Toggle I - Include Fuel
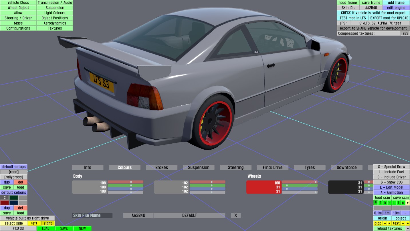This screenshot has width=410, height=231. coord(391,172)
